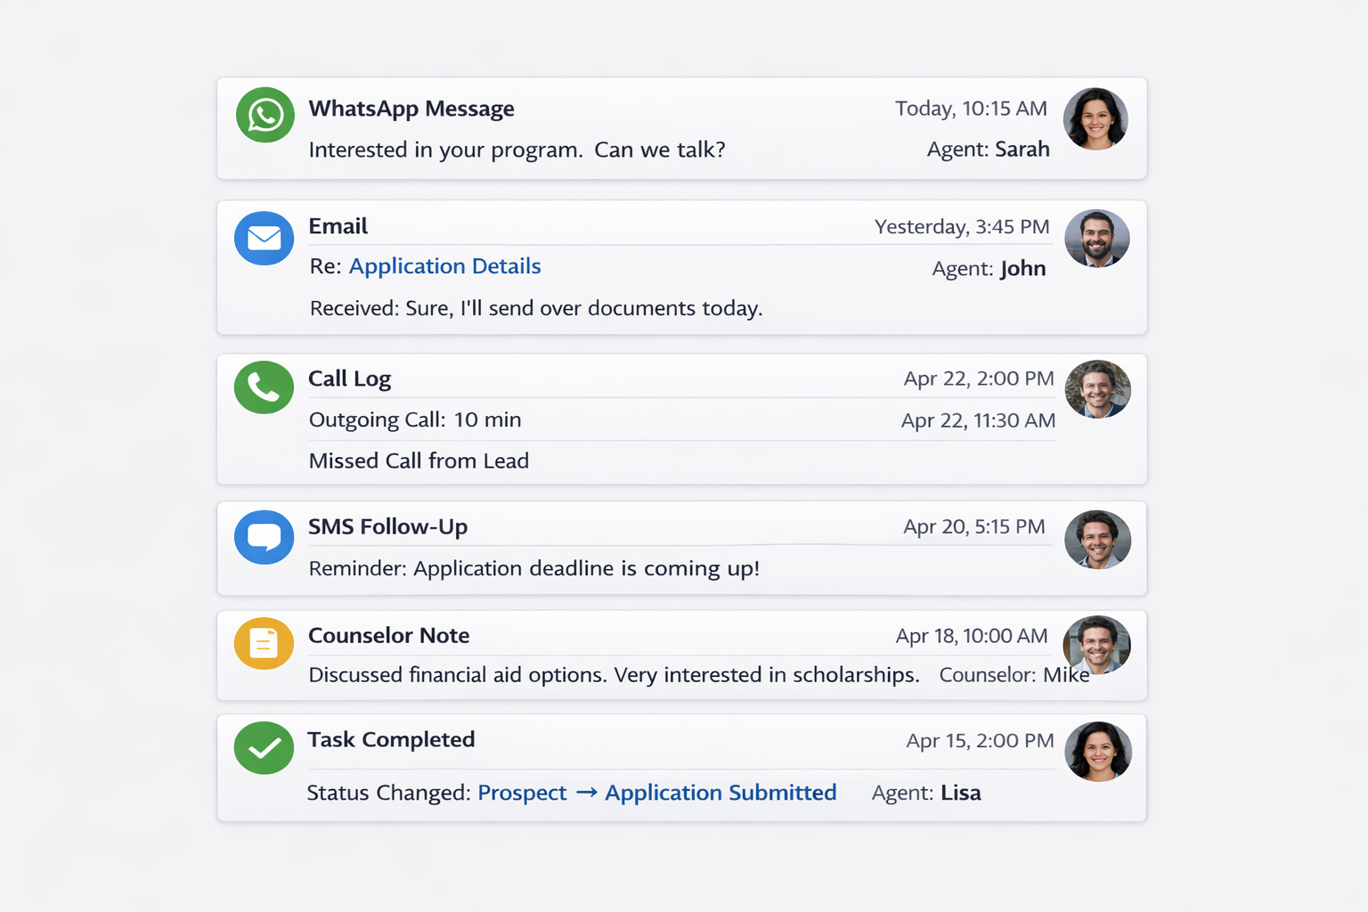Open the blue Email envelope icon
This screenshot has height=912, width=1368.
coord(264,238)
